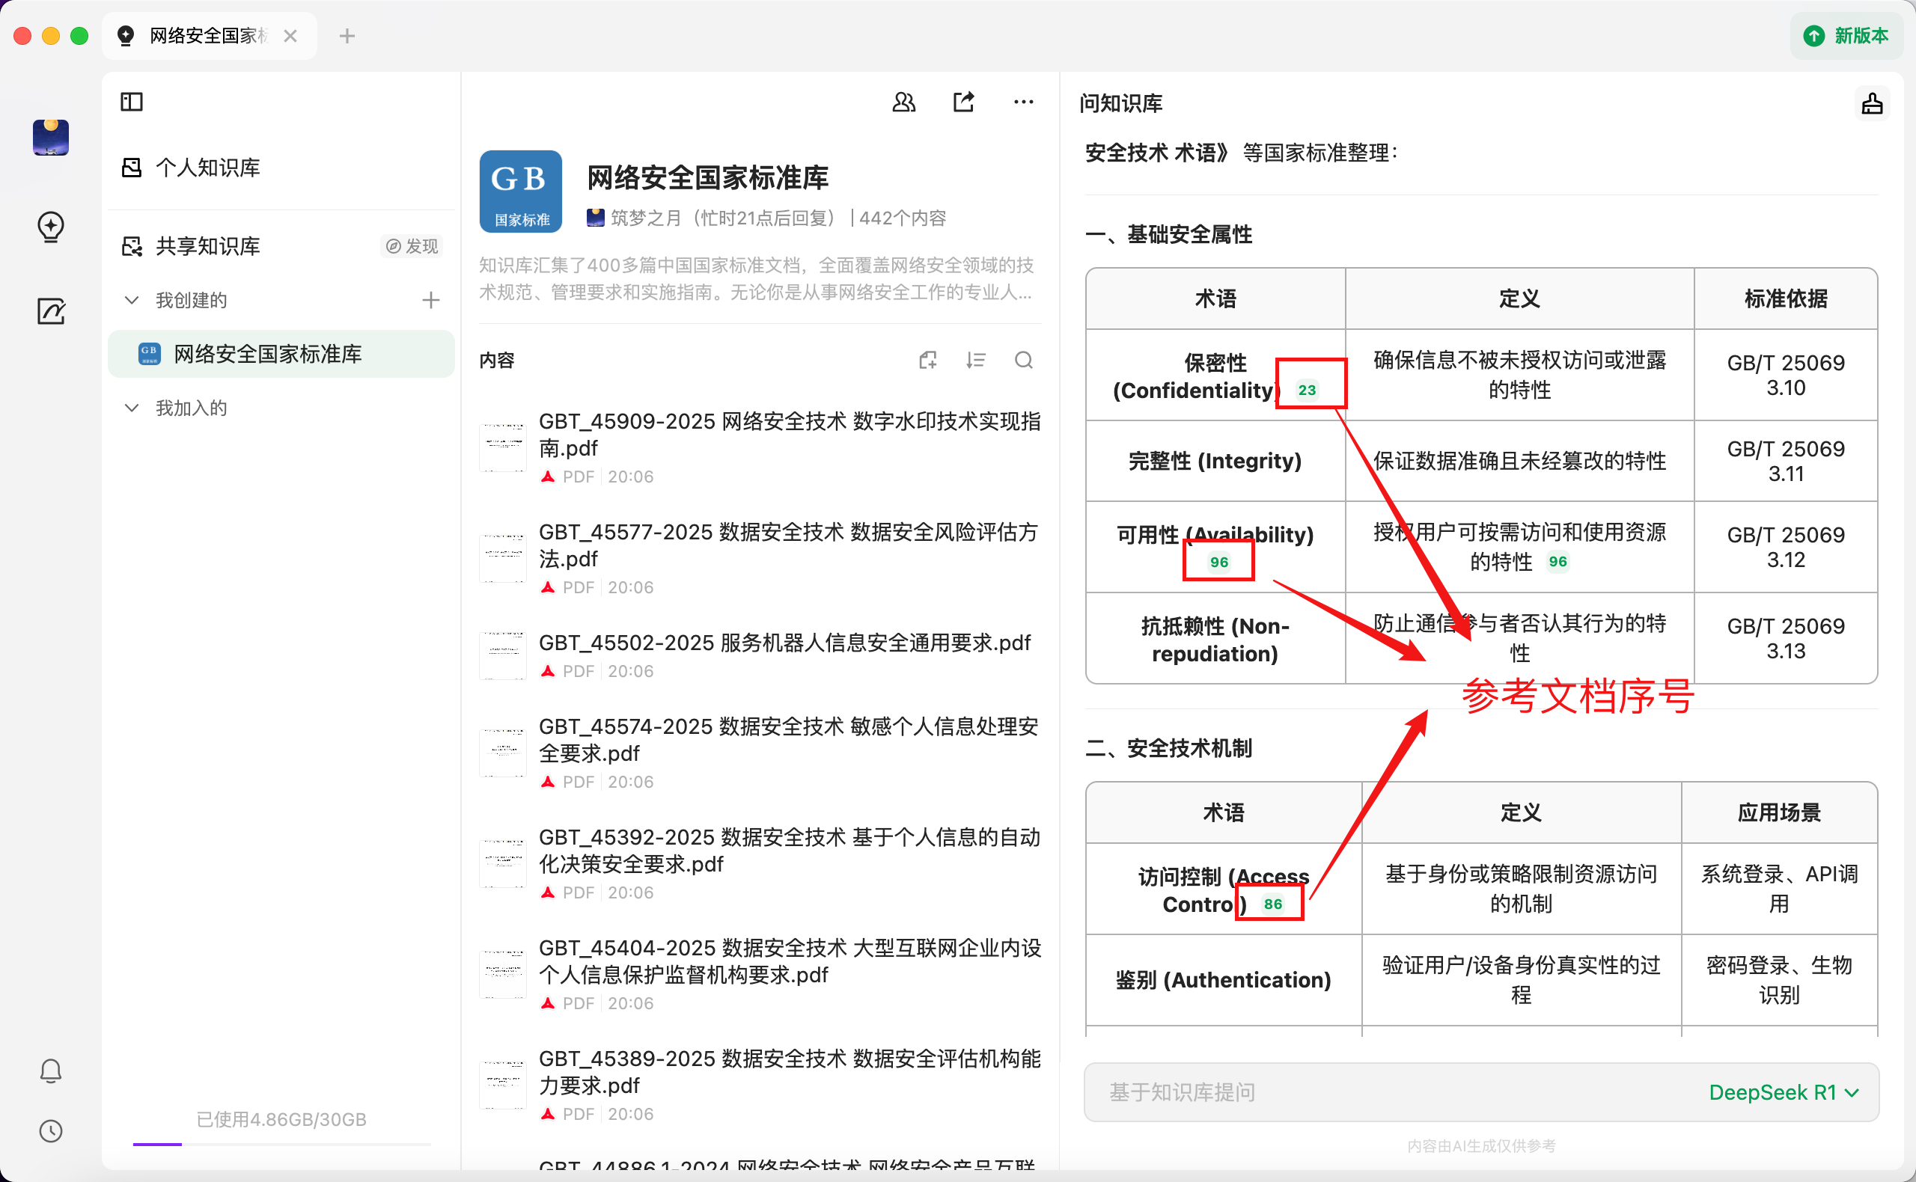Click the 发现 discover button

tap(413, 246)
